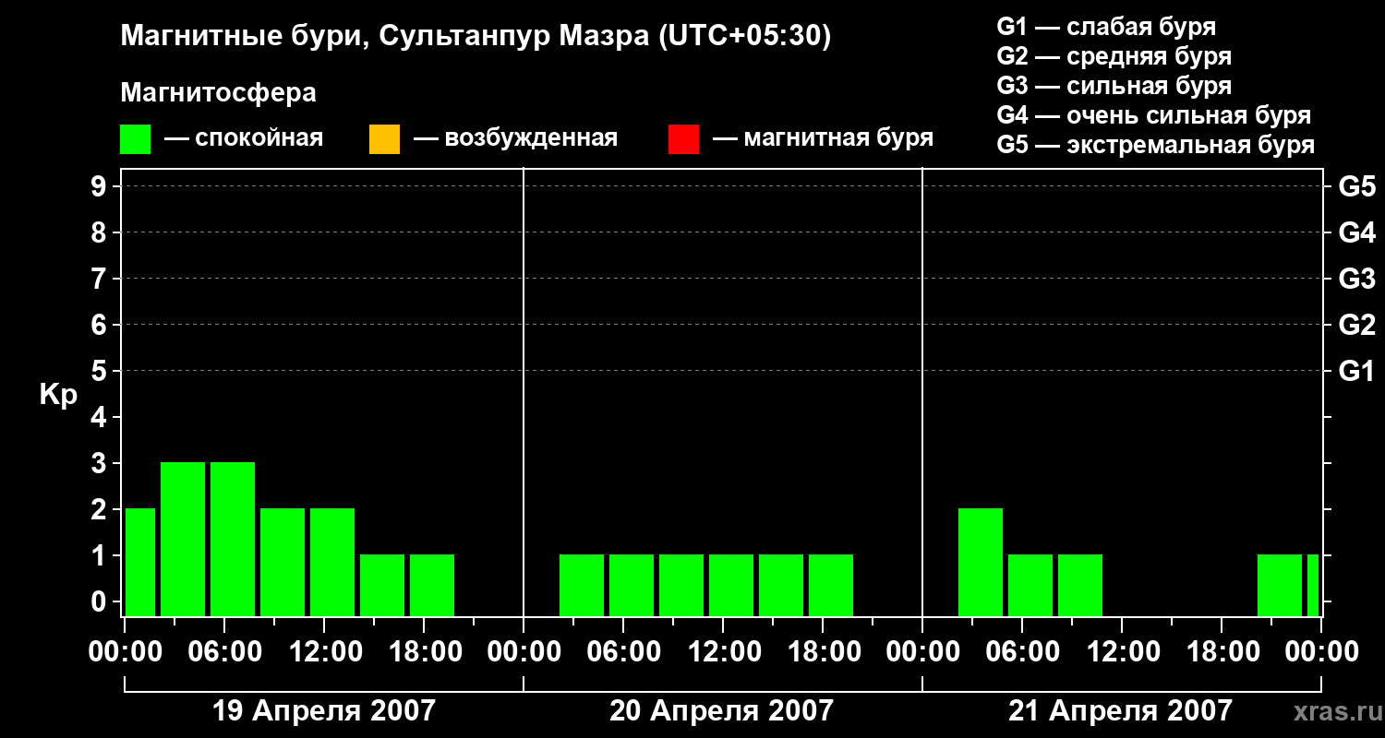The width and height of the screenshot is (1385, 738).
Task: Click the '06:00' time label for 19 April
Action: click(x=224, y=652)
